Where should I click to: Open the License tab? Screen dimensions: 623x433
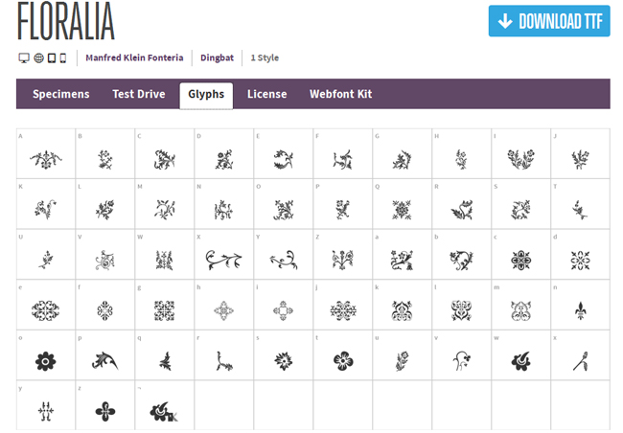point(267,94)
